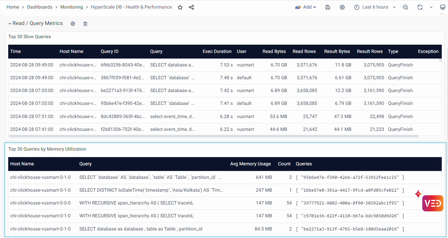Open Read / Query Metrics row settings
This screenshot has width=448, height=238.
coord(73,24)
